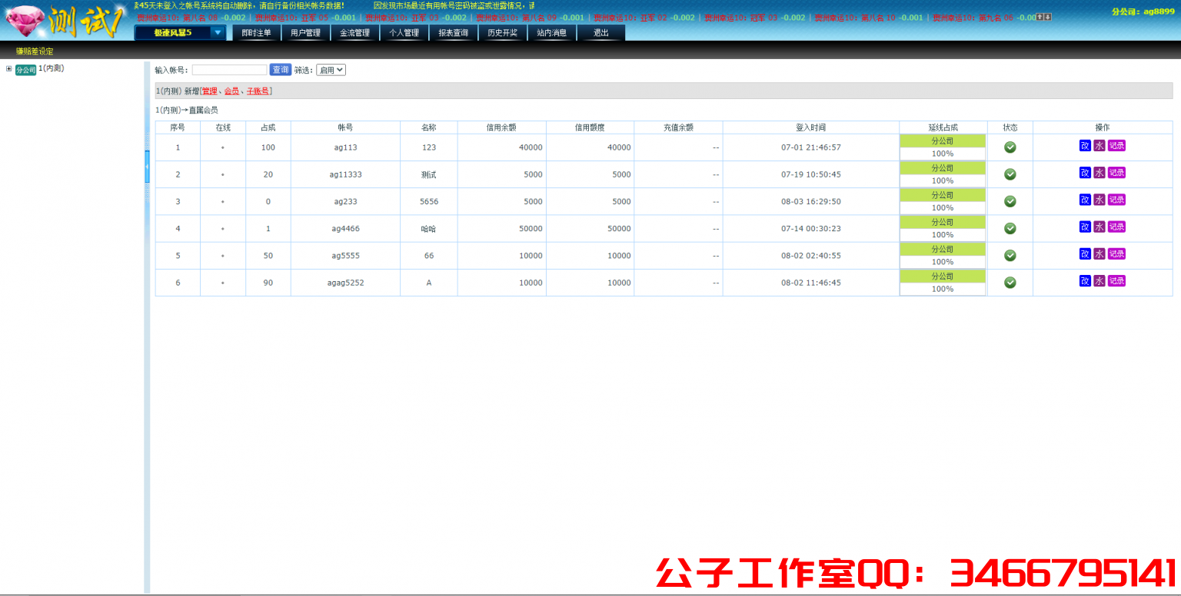Click the 分公司 100% share bar for ag113

[943, 147]
